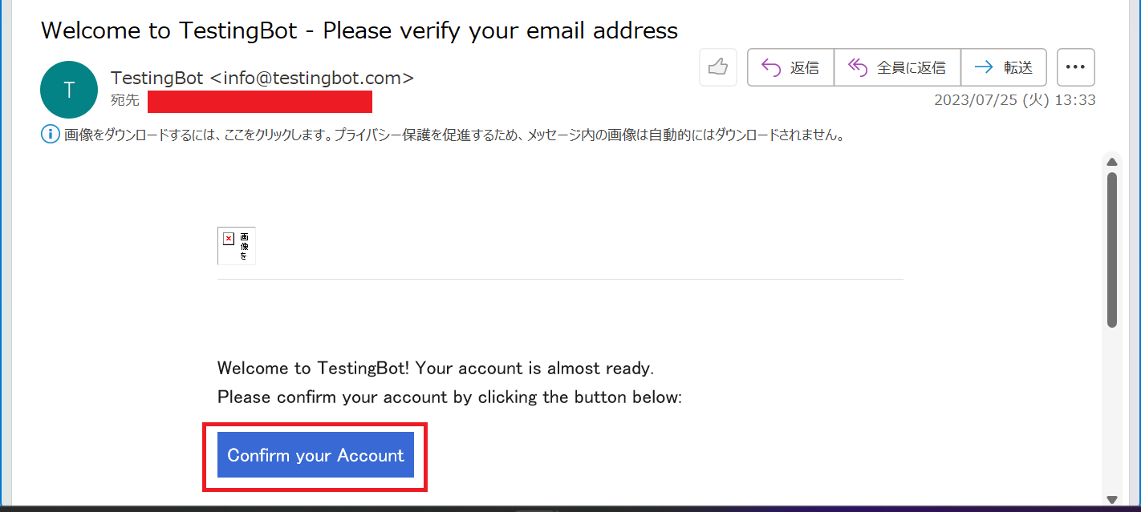Click the Confirm your Account button
This screenshot has width=1141, height=512.
point(315,455)
